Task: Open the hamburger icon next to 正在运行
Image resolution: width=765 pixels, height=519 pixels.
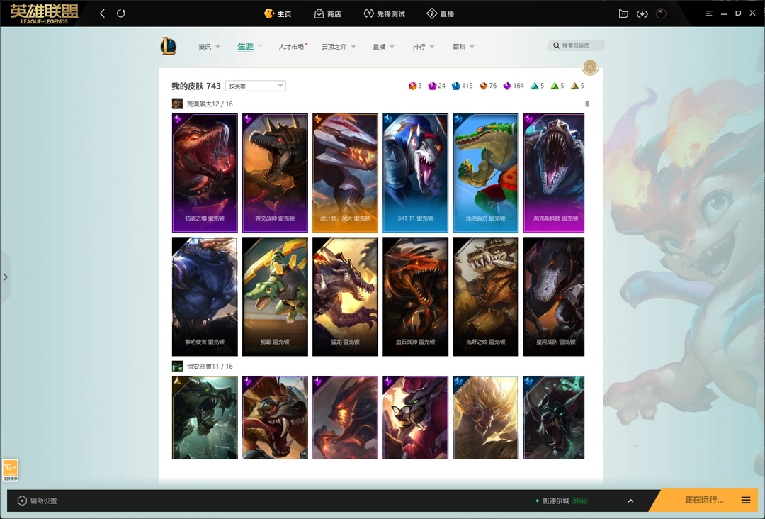Action: [745, 500]
